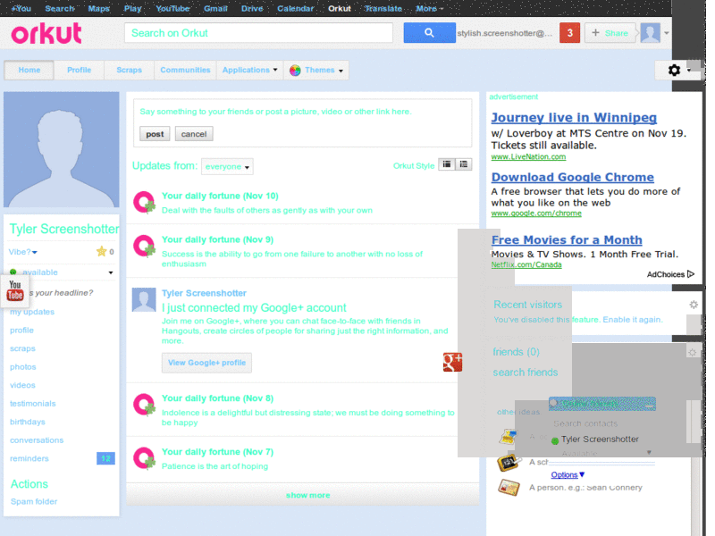Open the Journey live in Winnipeg ad link
The width and height of the screenshot is (715, 536).
click(x=574, y=118)
